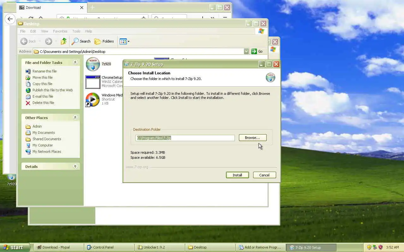404x252 pixels.
Task: Click Cancel in 7-Zip Setup
Action: pyautogui.click(x=264, y=175)
